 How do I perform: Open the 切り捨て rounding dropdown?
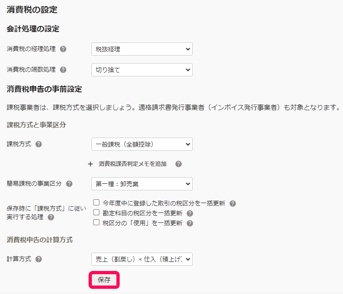[142, 70]
